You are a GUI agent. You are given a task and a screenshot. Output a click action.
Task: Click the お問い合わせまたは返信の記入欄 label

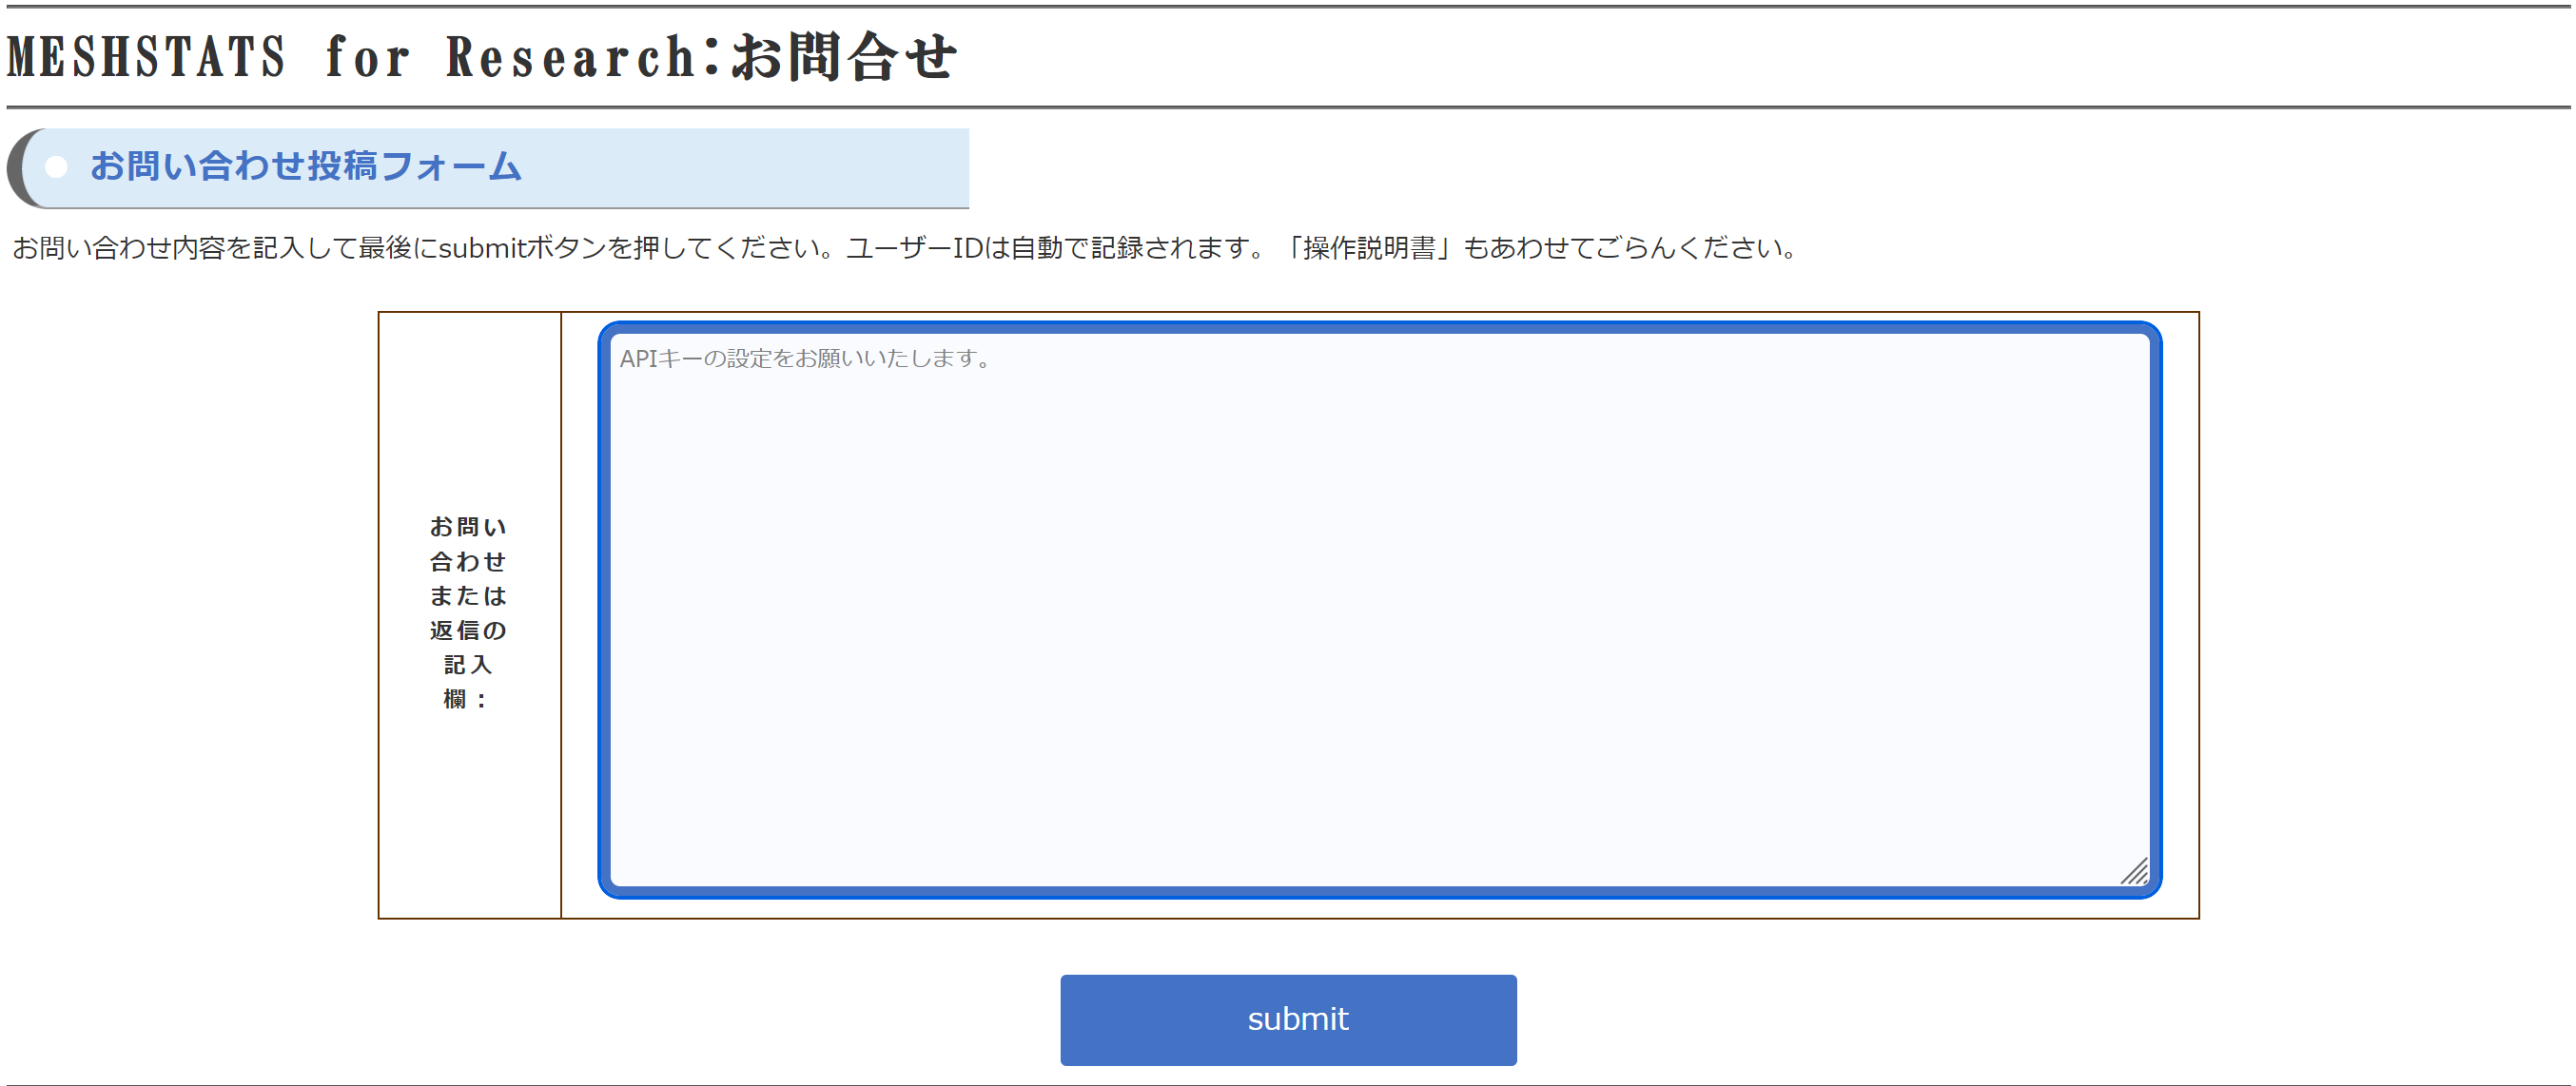tap(468, 613)
